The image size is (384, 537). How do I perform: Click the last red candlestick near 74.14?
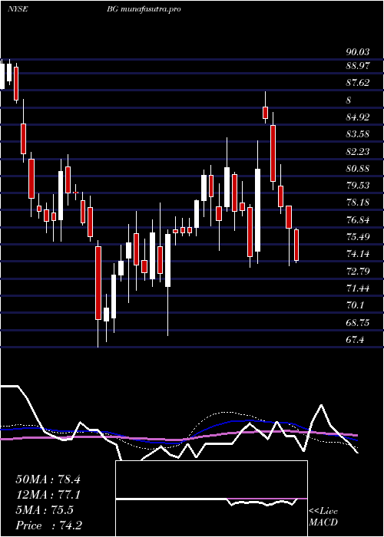tap(296, 245)
